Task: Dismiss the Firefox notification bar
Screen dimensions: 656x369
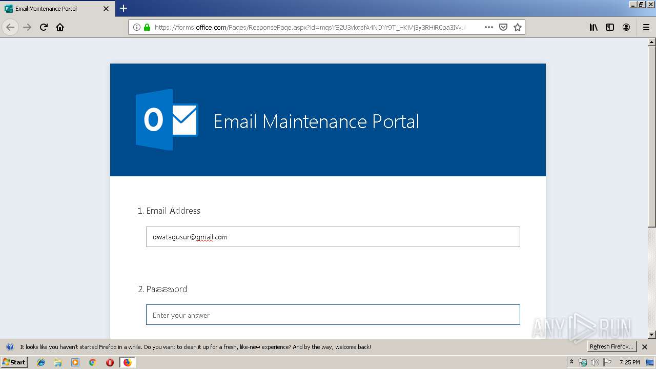Action: [645, 347]
